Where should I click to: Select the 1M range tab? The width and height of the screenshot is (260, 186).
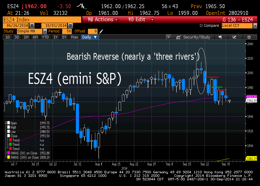pos(26,37)
